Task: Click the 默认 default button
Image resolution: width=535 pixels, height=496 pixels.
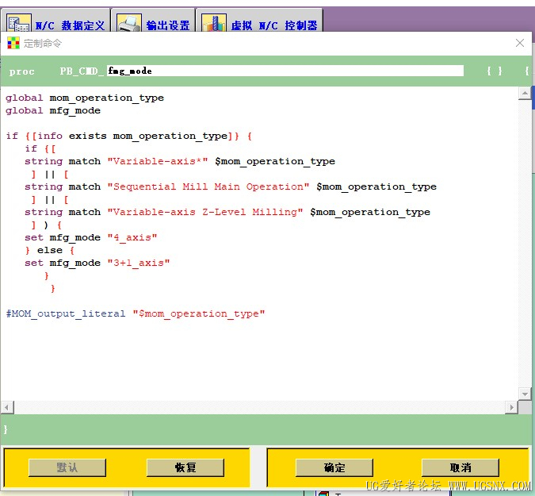Action: pos(67,467)
